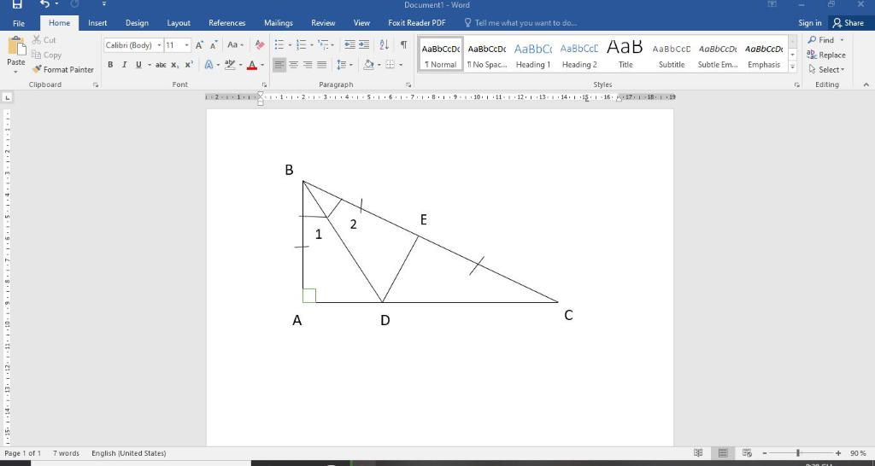Decrease paragraph indent
875x466 pixels.
349,45
